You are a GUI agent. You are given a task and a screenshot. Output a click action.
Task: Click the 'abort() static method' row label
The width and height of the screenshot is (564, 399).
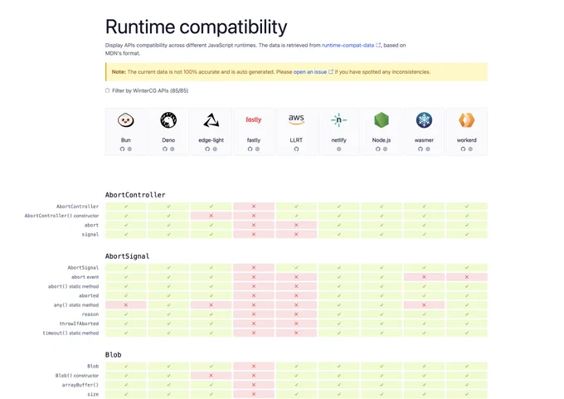click(x=73, y=286)
